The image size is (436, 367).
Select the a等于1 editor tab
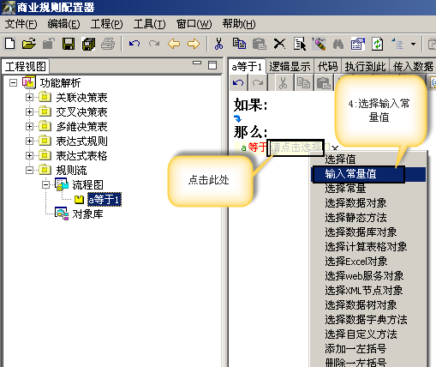click(x=247, y=67)
